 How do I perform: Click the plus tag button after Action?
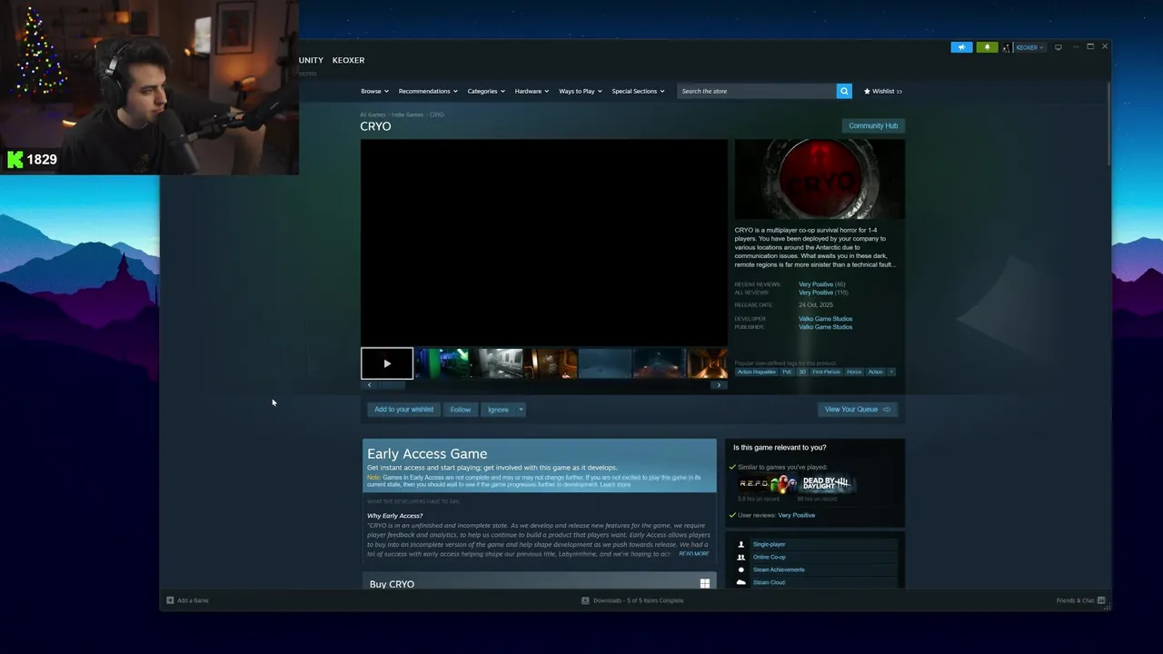pos(891,372)
